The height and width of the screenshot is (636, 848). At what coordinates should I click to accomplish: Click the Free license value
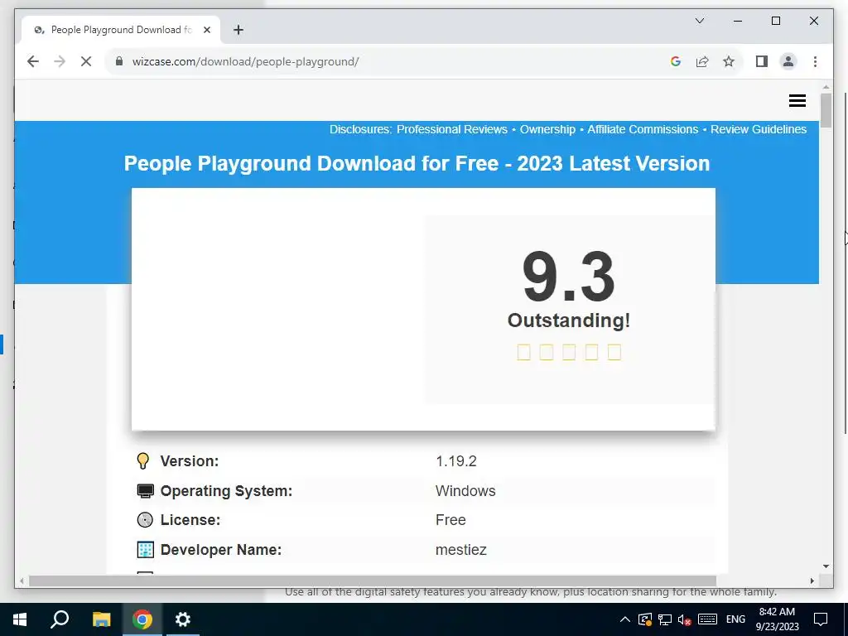coord(450,520)
